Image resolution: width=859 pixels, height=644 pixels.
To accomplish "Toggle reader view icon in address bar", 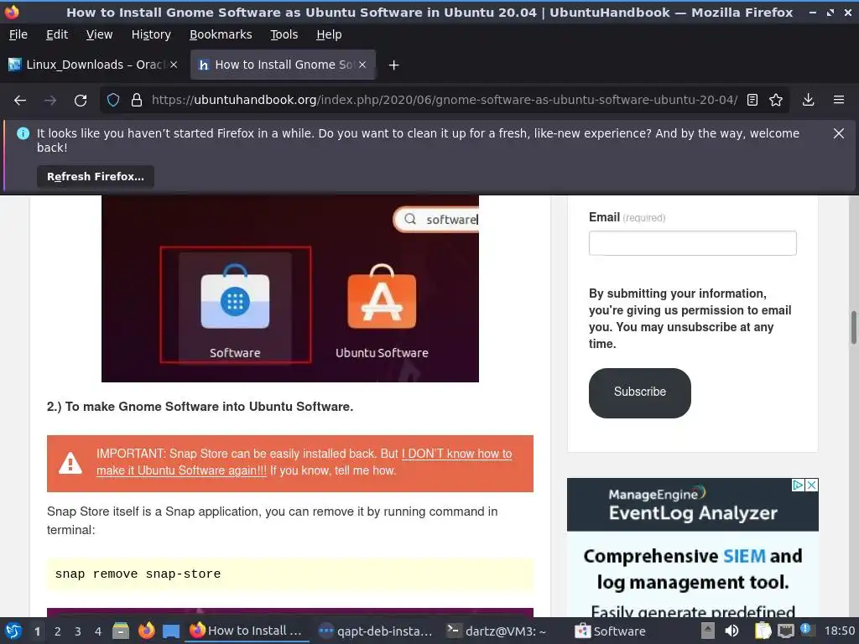I will coord(752,101).
